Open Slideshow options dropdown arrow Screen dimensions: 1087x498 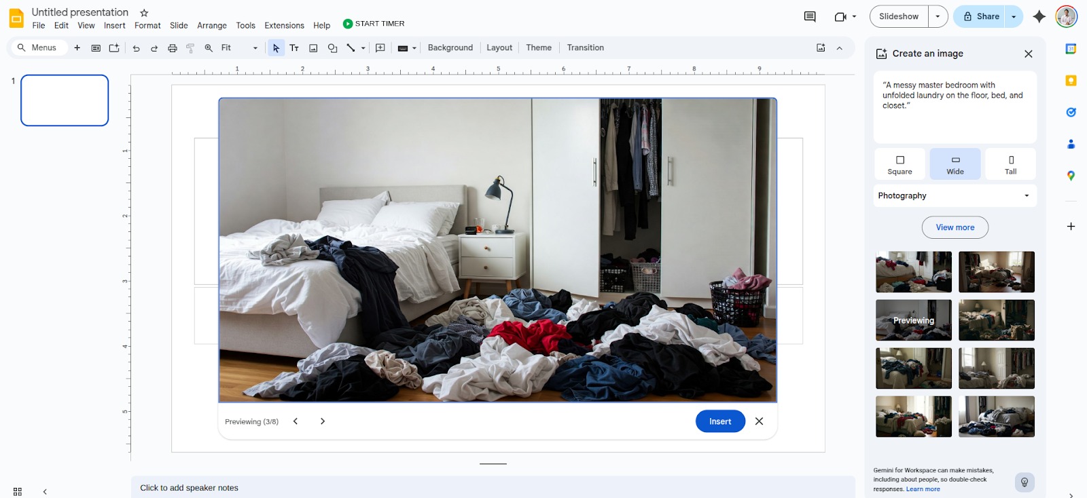click(x=938, y=17)
